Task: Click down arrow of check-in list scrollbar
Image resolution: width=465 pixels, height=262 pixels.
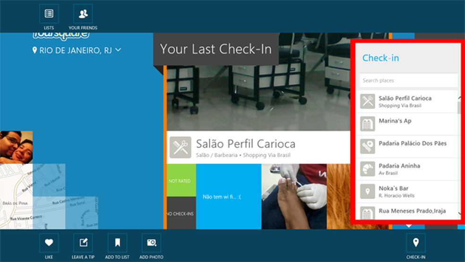Action: coord(459,213)
